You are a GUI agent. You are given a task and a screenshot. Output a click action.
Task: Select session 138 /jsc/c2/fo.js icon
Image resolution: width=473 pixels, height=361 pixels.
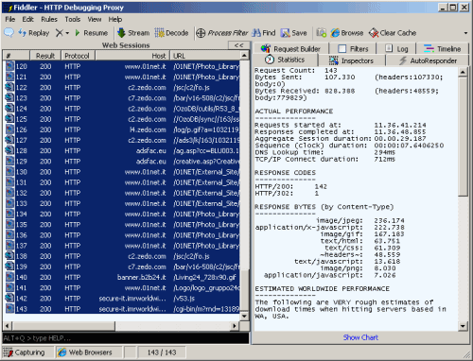tap(9, 256)
